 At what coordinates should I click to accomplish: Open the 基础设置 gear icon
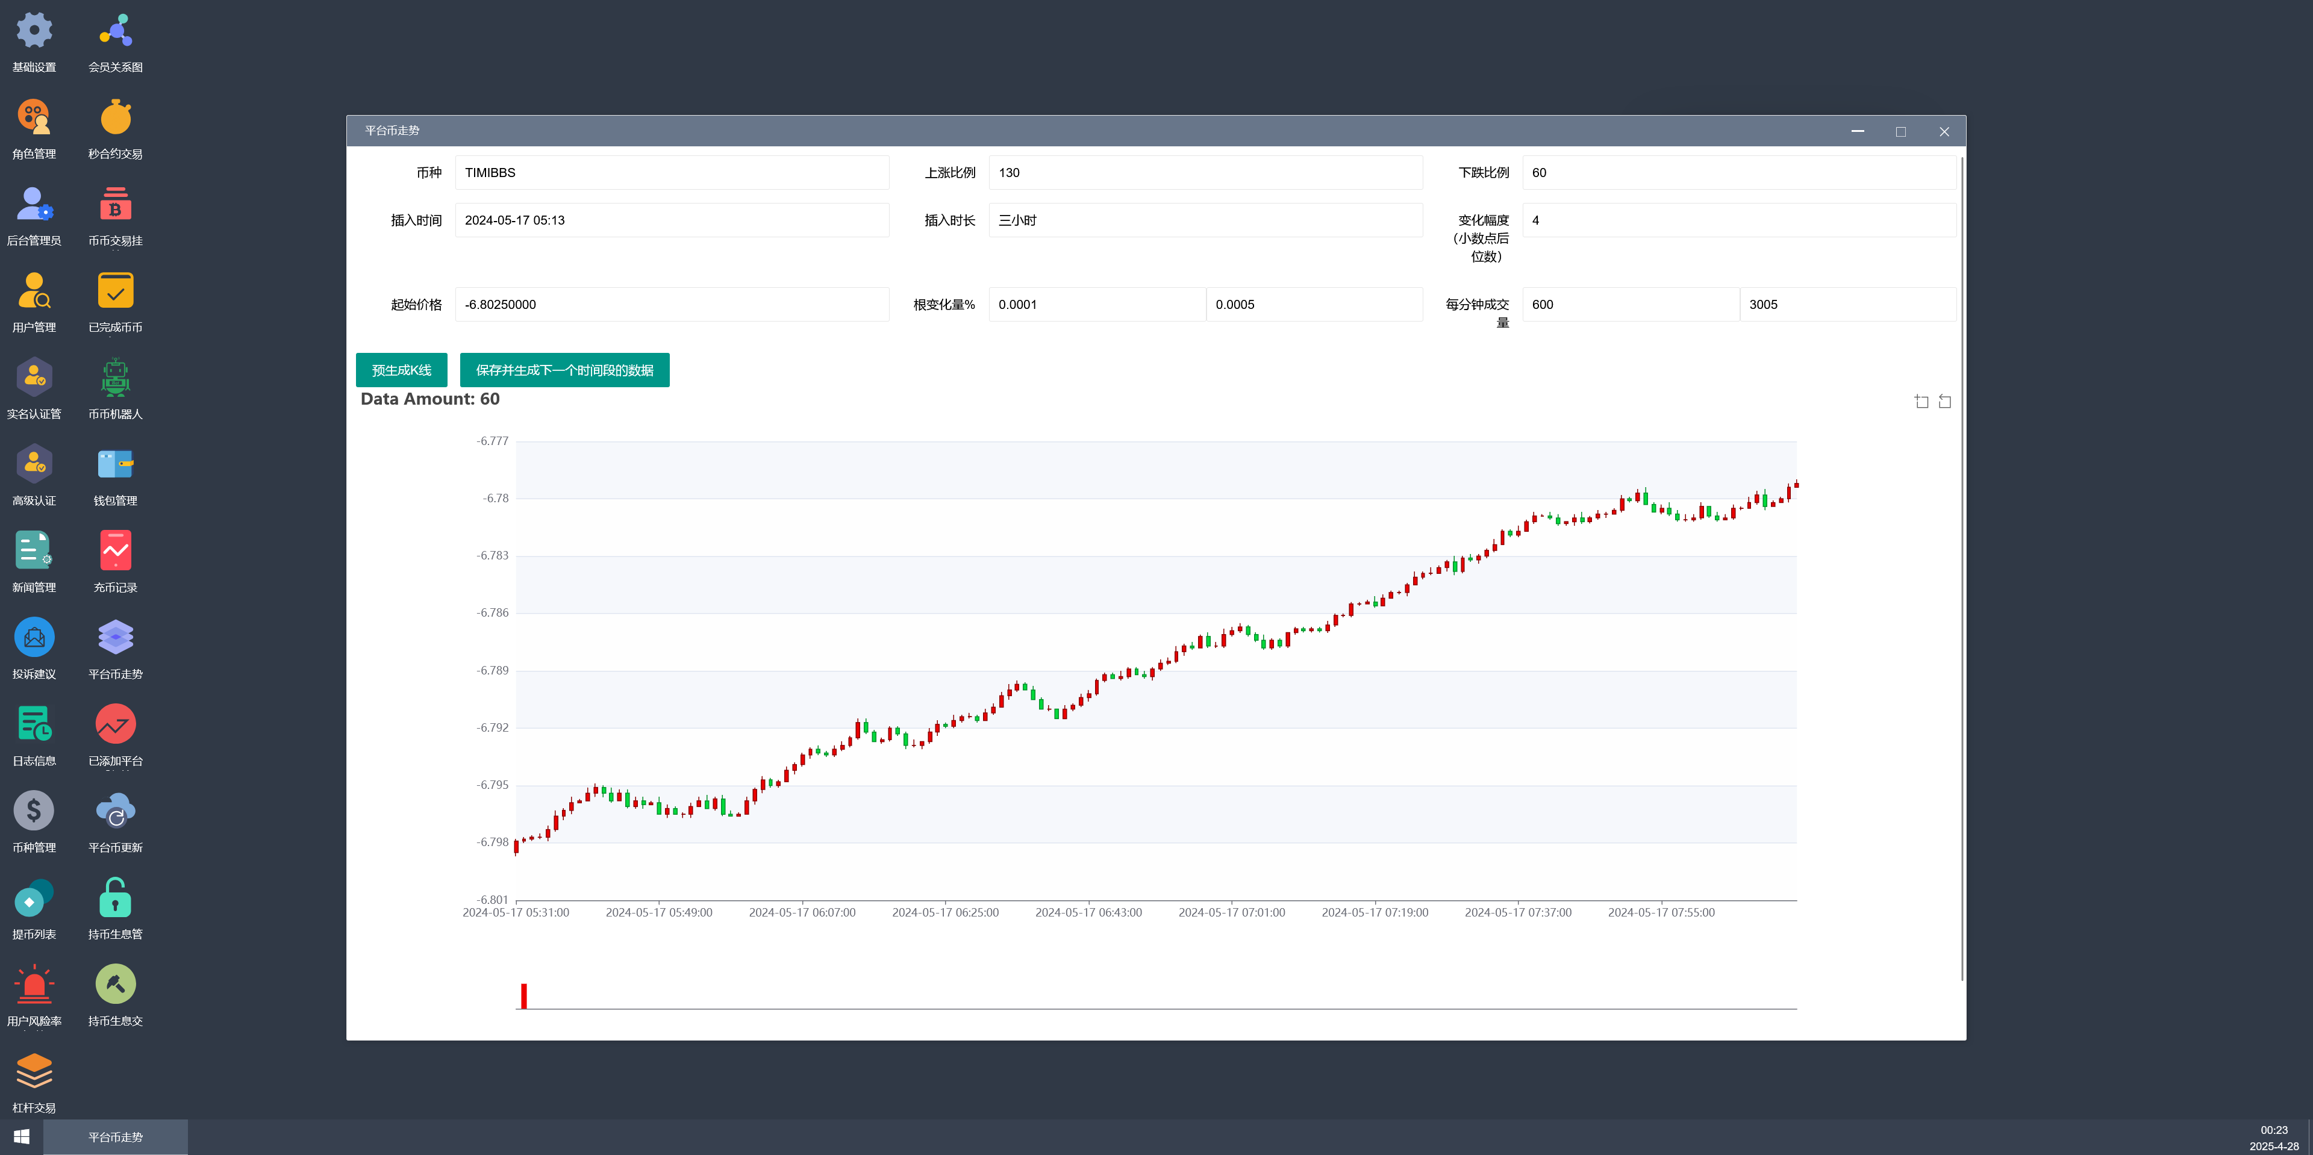point(34,31)
